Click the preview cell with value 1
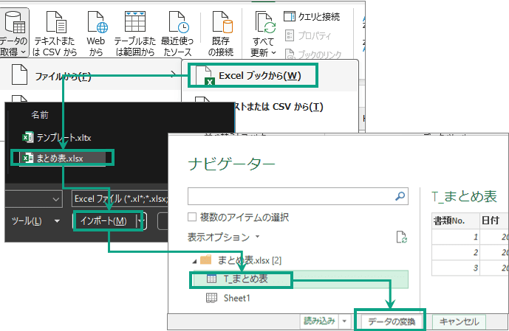Image resolution: width=509 pixels, height=331 pixels. [455, 237]
